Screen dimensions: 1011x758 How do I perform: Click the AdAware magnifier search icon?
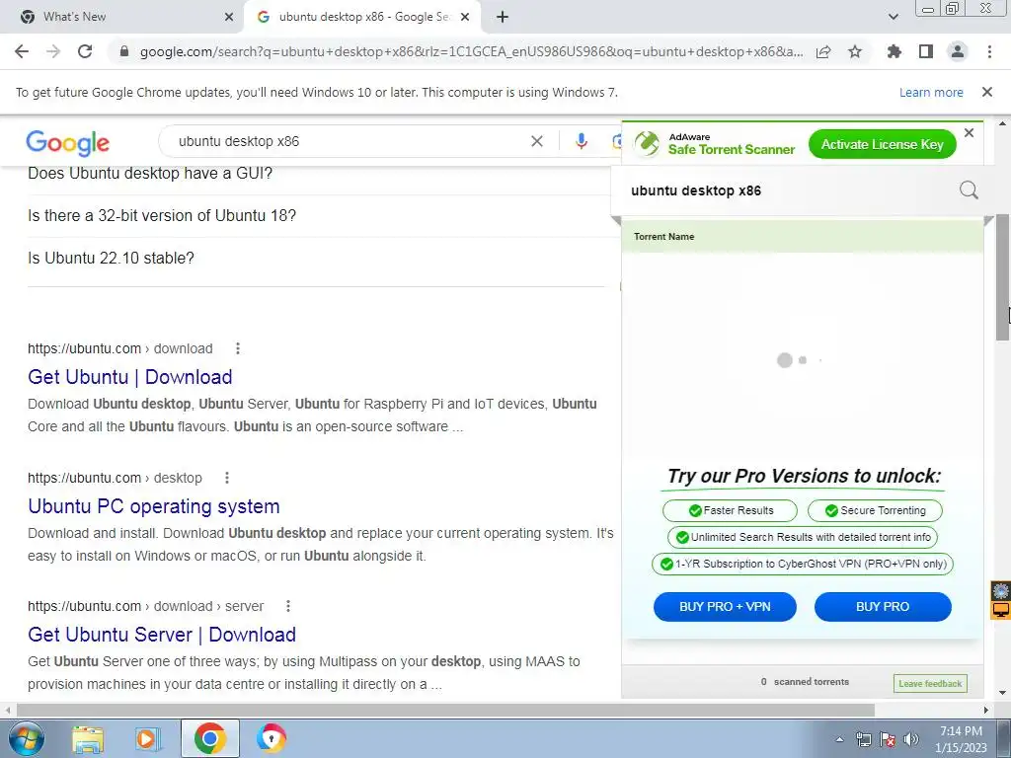[x=969, y=190]
